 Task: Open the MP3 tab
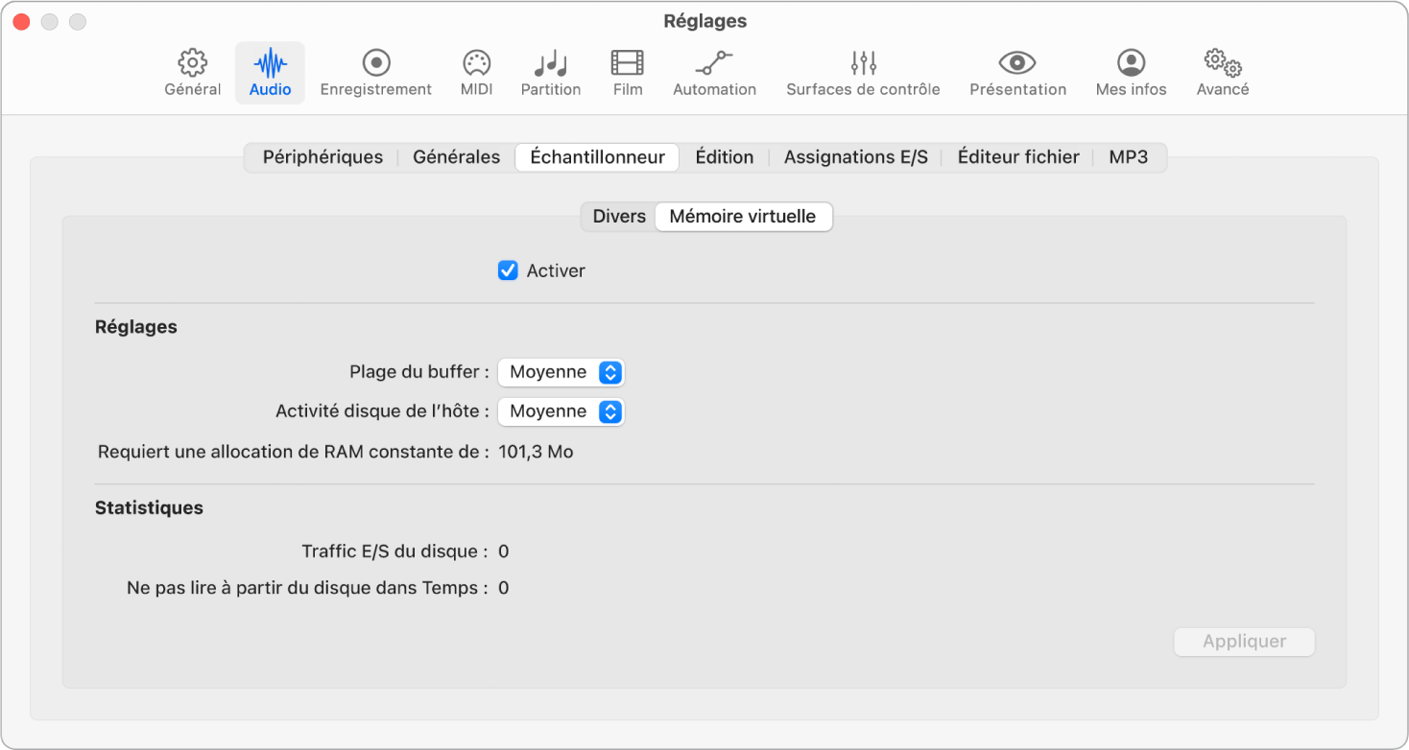coord(1128,157)
